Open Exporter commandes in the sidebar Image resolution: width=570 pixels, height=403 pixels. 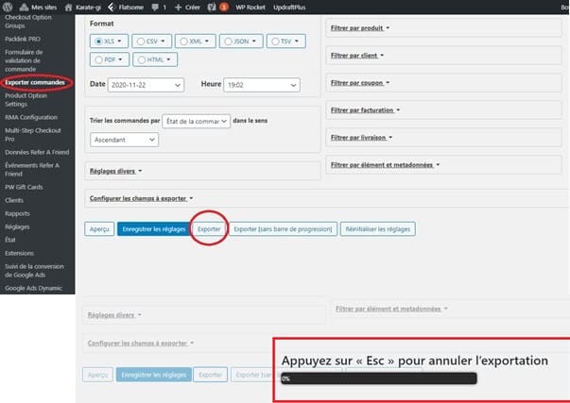(x=35, y=82)
